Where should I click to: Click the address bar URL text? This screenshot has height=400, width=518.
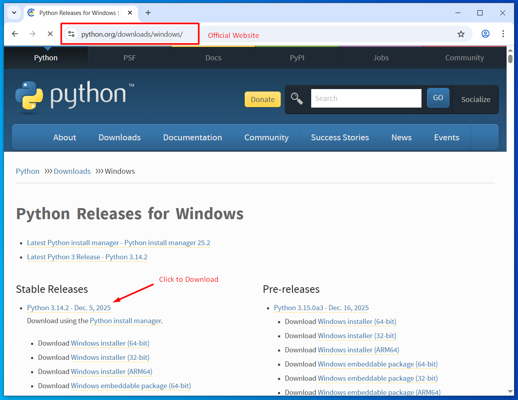pos(132,34)
